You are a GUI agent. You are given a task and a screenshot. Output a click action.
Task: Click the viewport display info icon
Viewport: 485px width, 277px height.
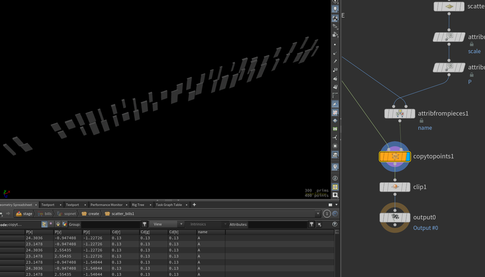pyautogui.click(x=335, y=178)
